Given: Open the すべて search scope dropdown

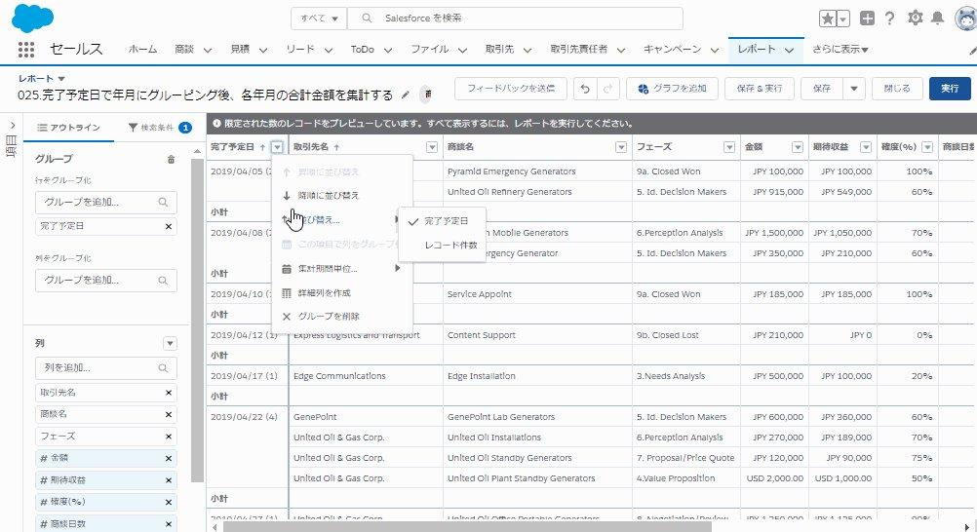Looking at the screenshot, I should (x=319, y=19).
